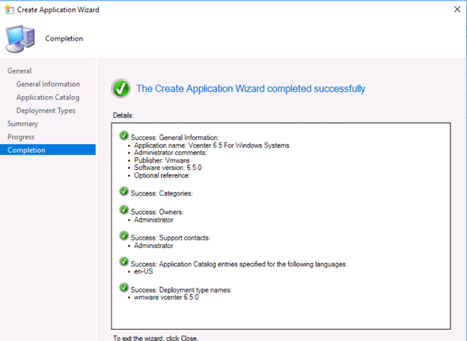Click the 'Success: Owners:' line
Viewport: 467px width, 341px height.
click(157, 212)
